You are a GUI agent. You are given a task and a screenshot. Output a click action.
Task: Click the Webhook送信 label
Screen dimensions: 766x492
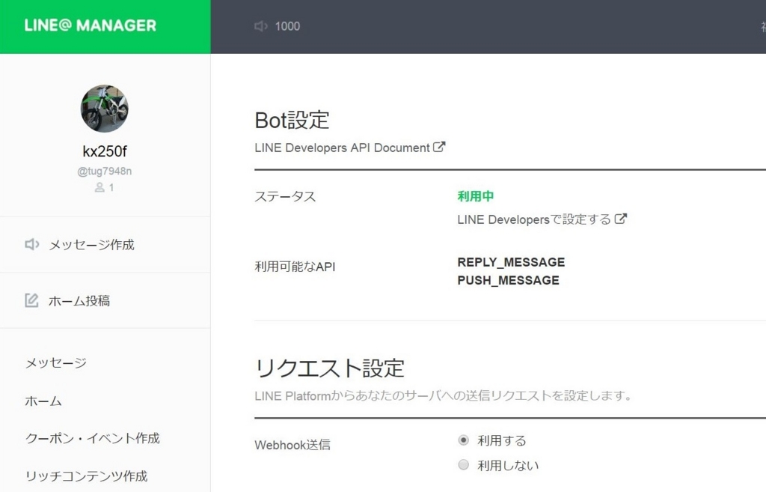(x=292, y=445)
